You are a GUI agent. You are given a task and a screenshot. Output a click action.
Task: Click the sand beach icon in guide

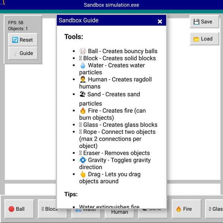click(x=83, y=94)
